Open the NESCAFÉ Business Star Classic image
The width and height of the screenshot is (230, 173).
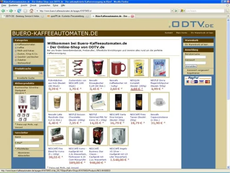(98, 136)
